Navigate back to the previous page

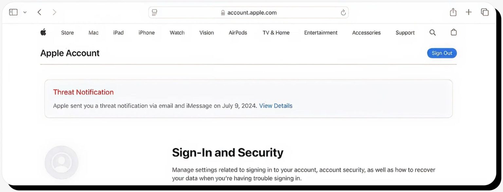click(39, 12)
